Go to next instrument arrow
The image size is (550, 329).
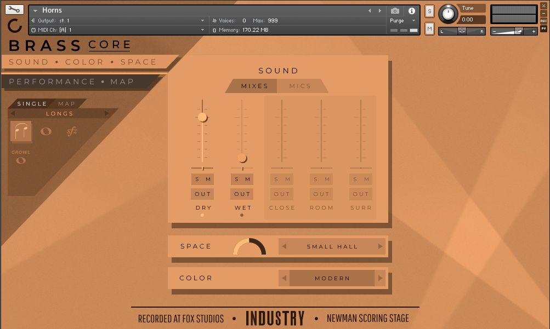pyautogui.click(x=380, y=11)
